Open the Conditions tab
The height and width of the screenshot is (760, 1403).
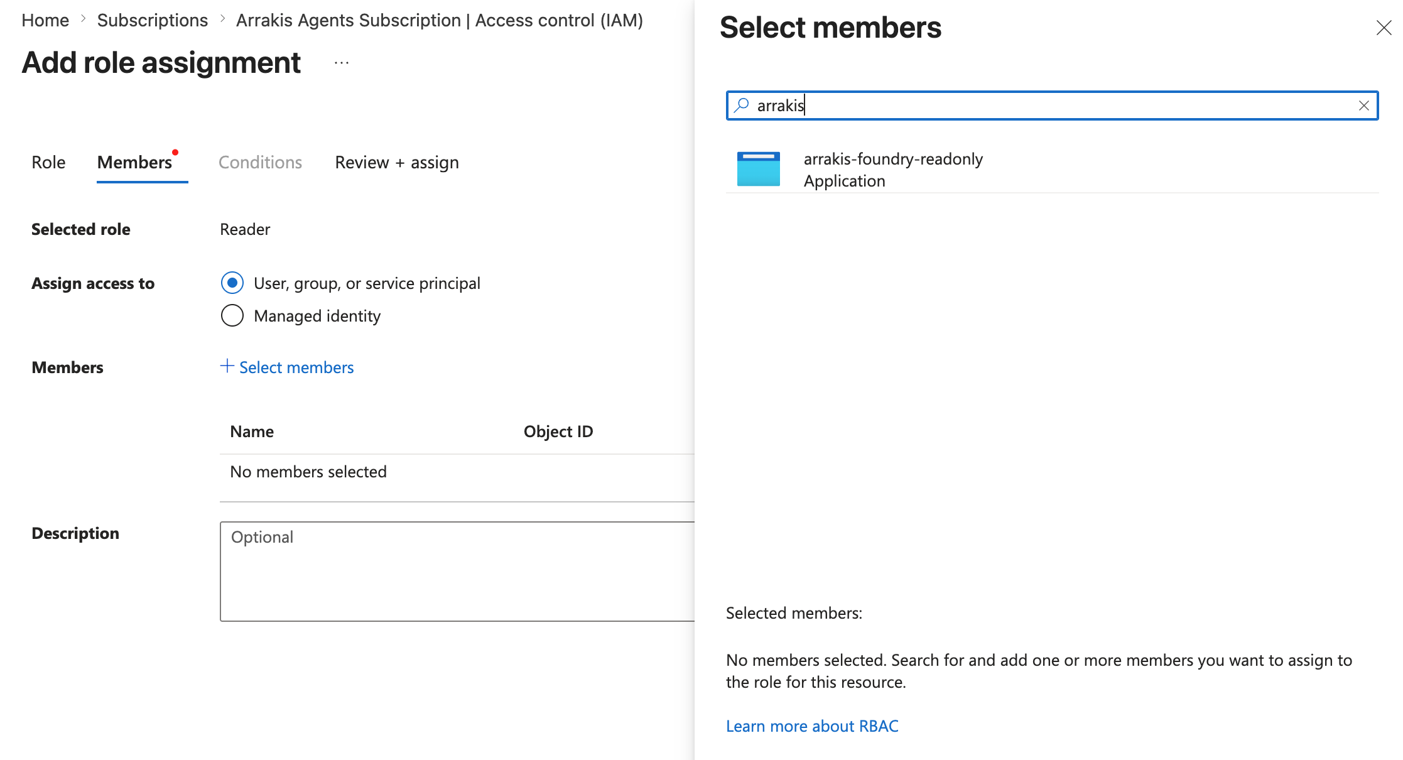260,162
